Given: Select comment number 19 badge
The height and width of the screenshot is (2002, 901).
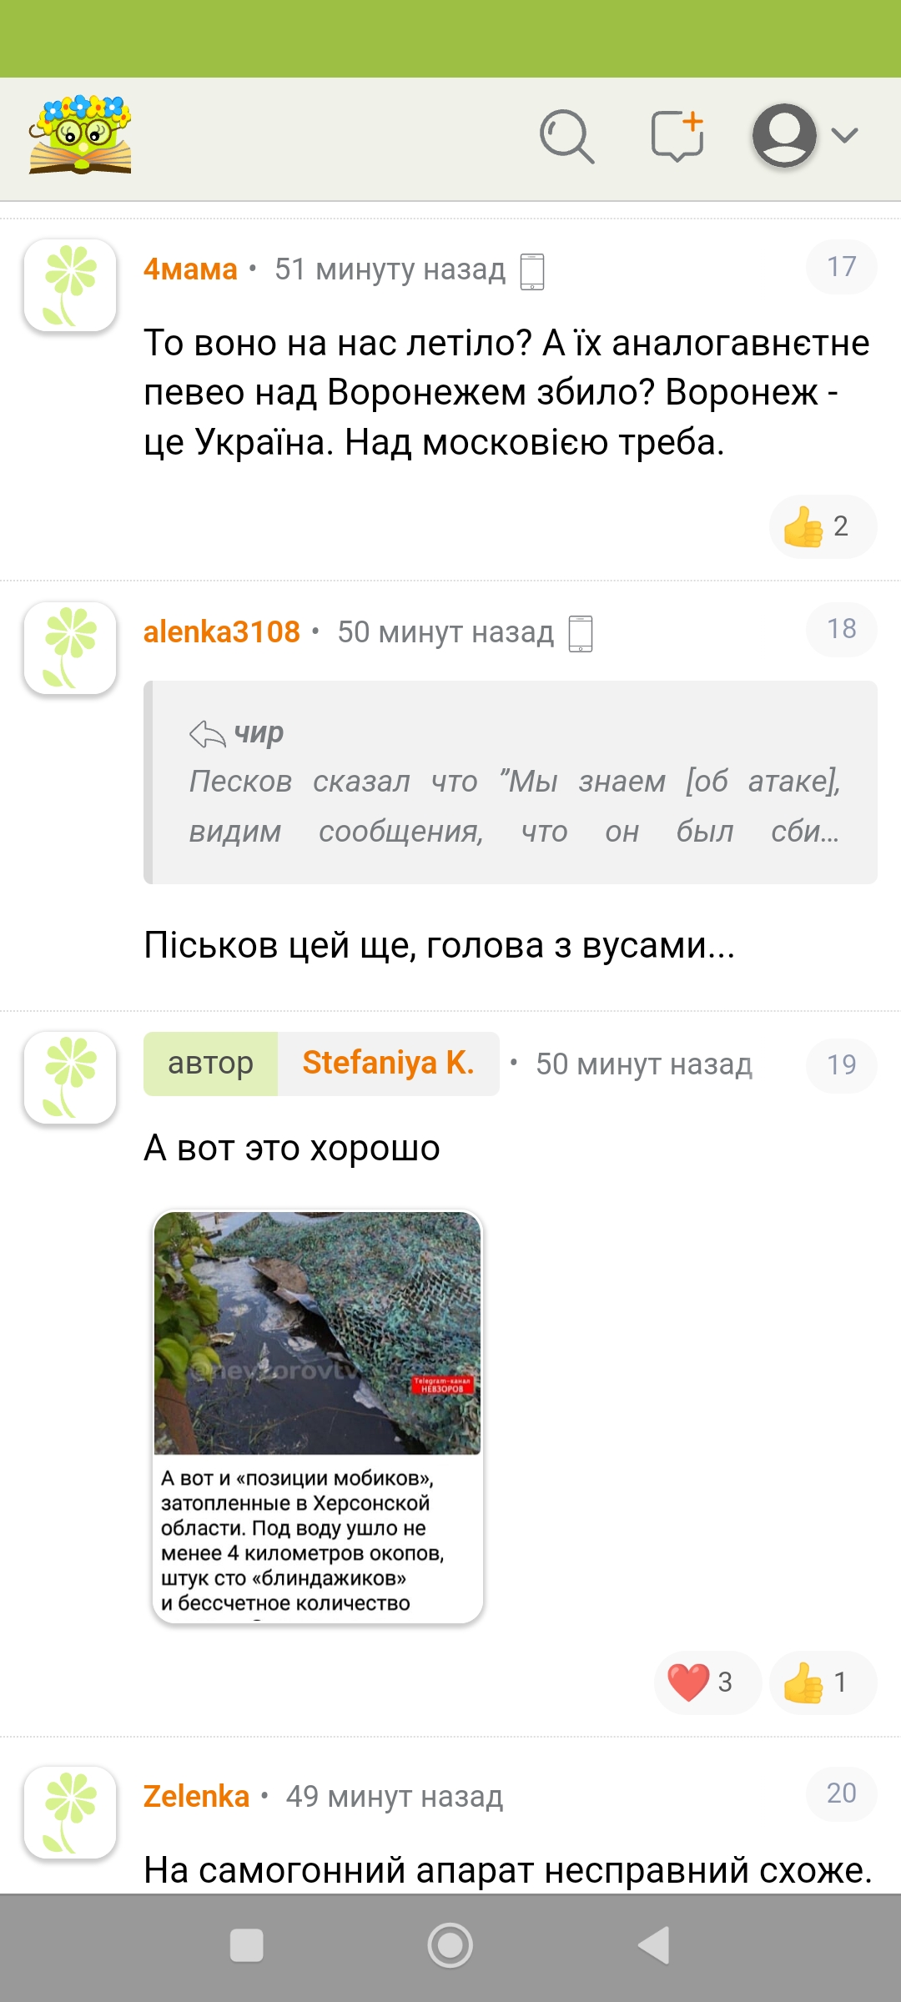Looking at the screenshot, I should pyautogui.click(x=841, y=1065).
